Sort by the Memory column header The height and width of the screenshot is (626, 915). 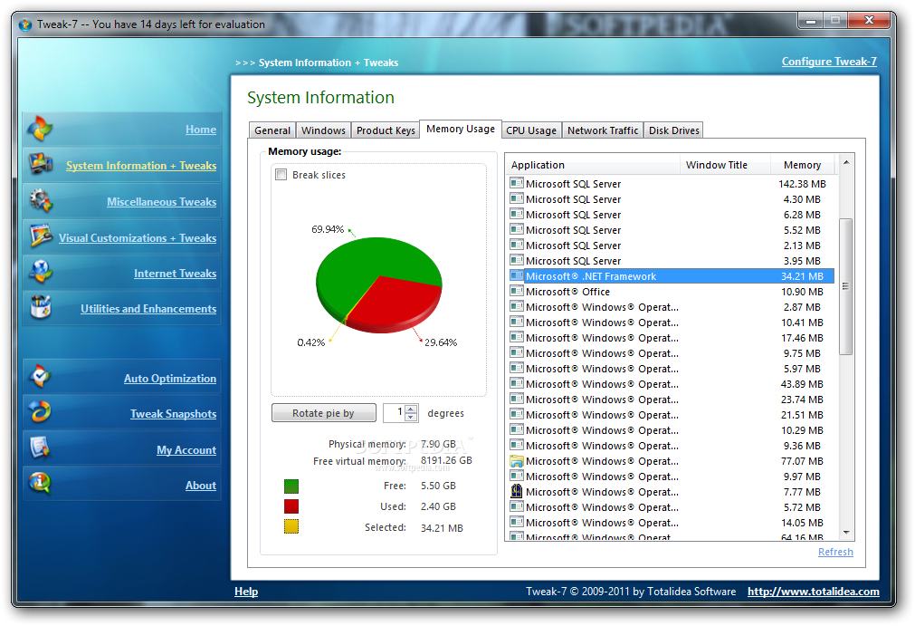[x=803, y=165]
